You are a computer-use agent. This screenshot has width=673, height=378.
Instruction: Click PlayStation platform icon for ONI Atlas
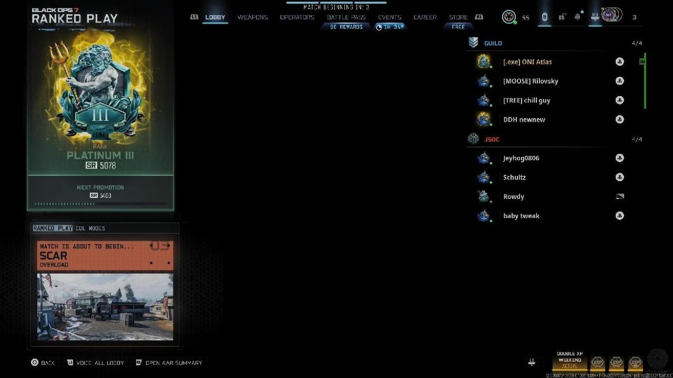620,61
